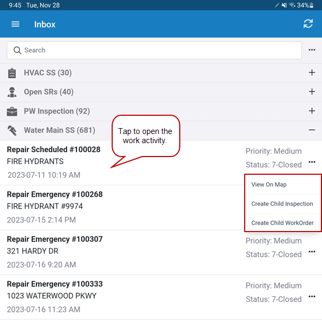This screenshot has width=322, height=320.
Task: Click the Open SRs worker icon
Action: 12,92
